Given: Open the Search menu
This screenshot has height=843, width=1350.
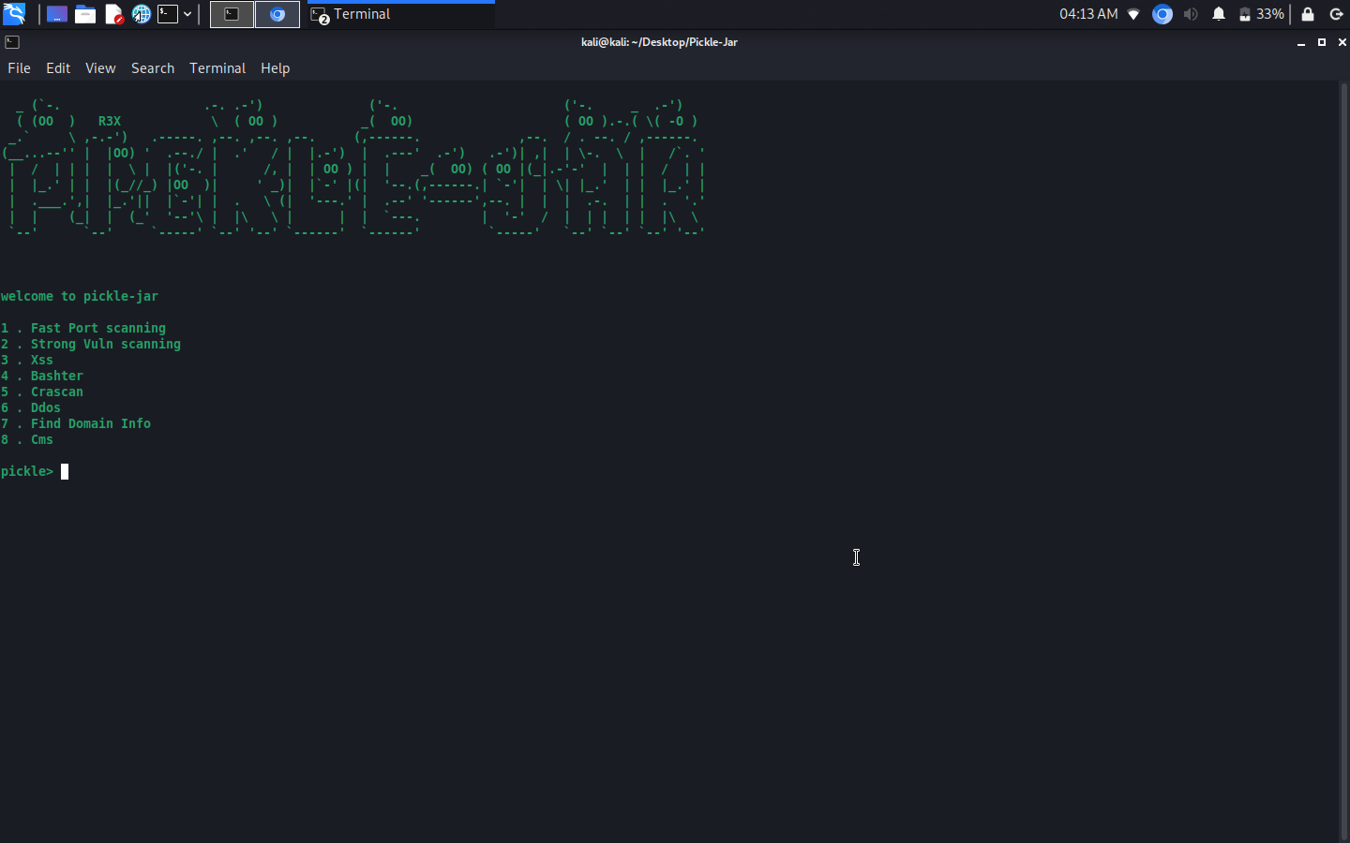Looking at the screenshot, I should pos(153,68).
